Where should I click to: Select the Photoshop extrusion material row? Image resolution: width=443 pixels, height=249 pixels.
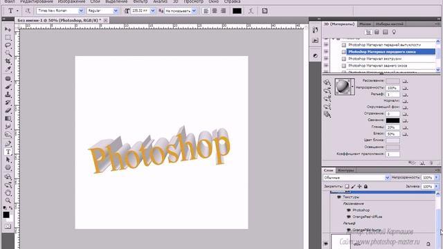click(x=391, y=59)
